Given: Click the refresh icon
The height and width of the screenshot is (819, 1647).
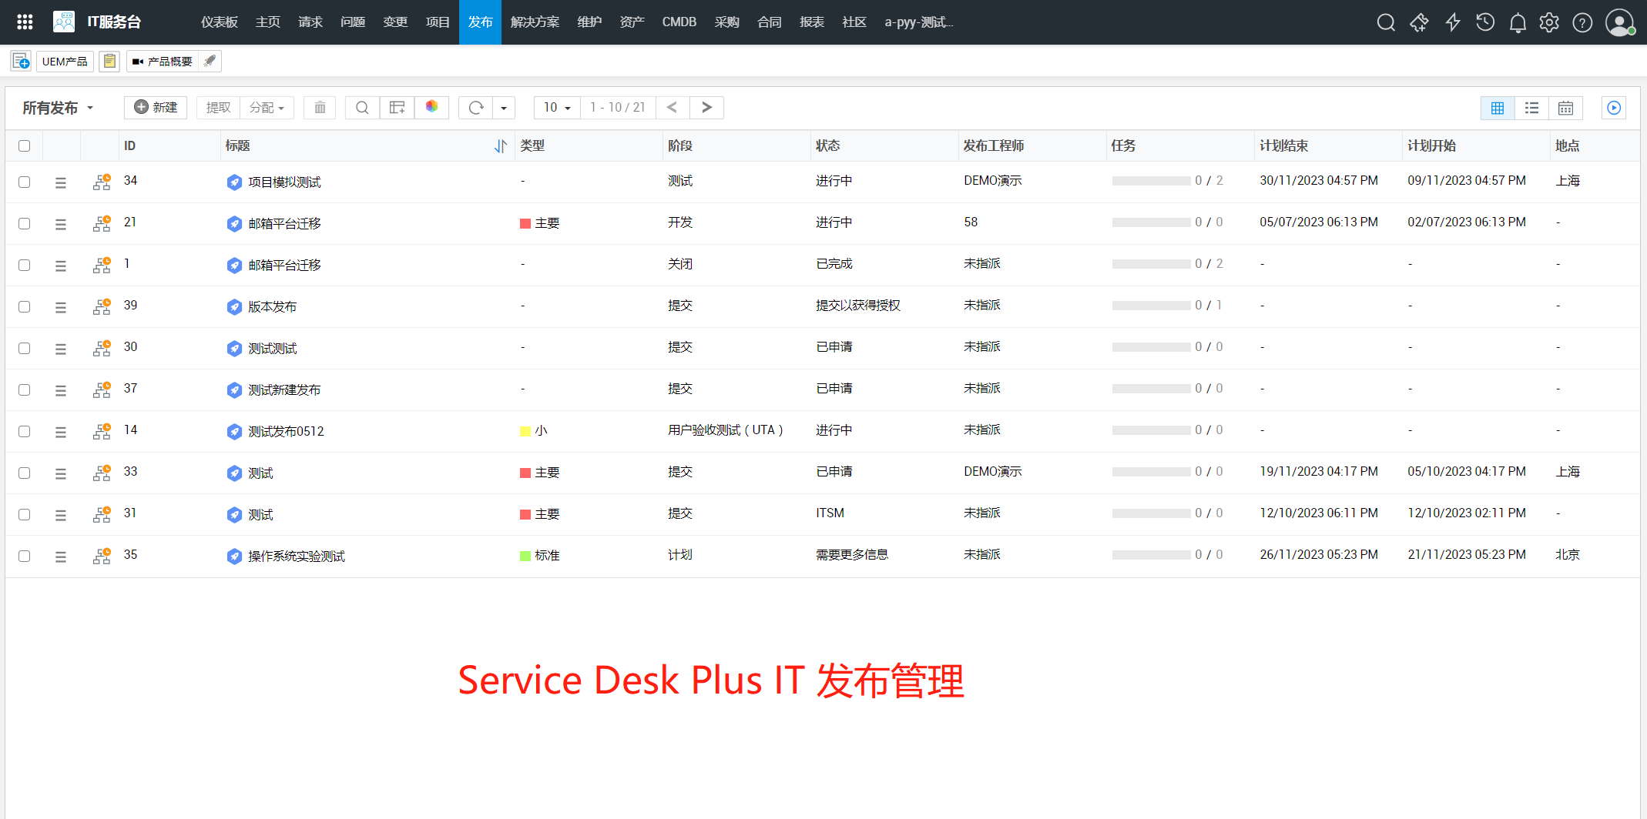Looking at the screenshot, I should pyautogui.click(x=476, y=108).
